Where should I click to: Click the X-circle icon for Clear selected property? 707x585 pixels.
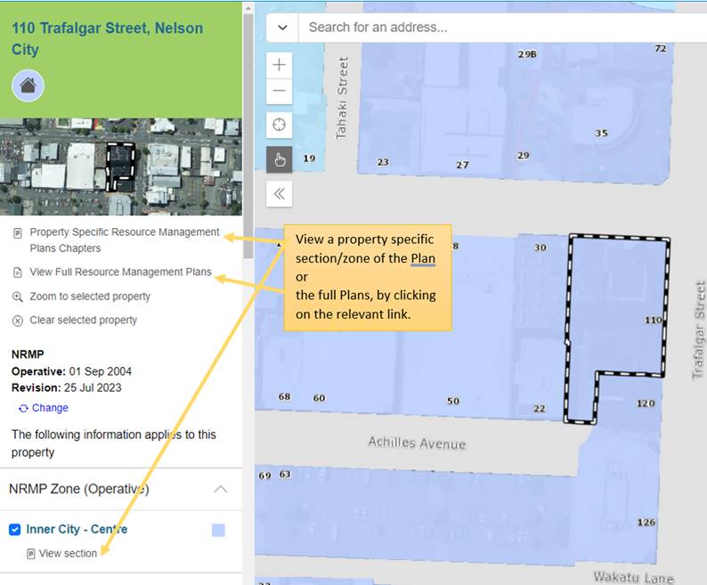coord(18,321)
